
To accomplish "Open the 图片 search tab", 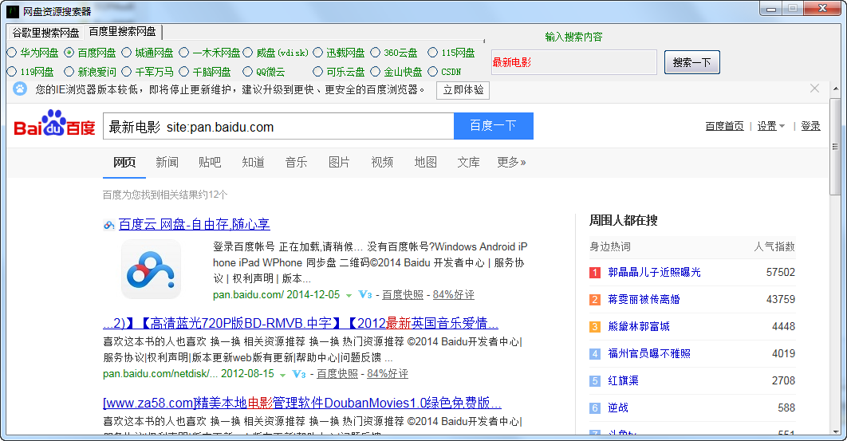I will click(339, 162).
